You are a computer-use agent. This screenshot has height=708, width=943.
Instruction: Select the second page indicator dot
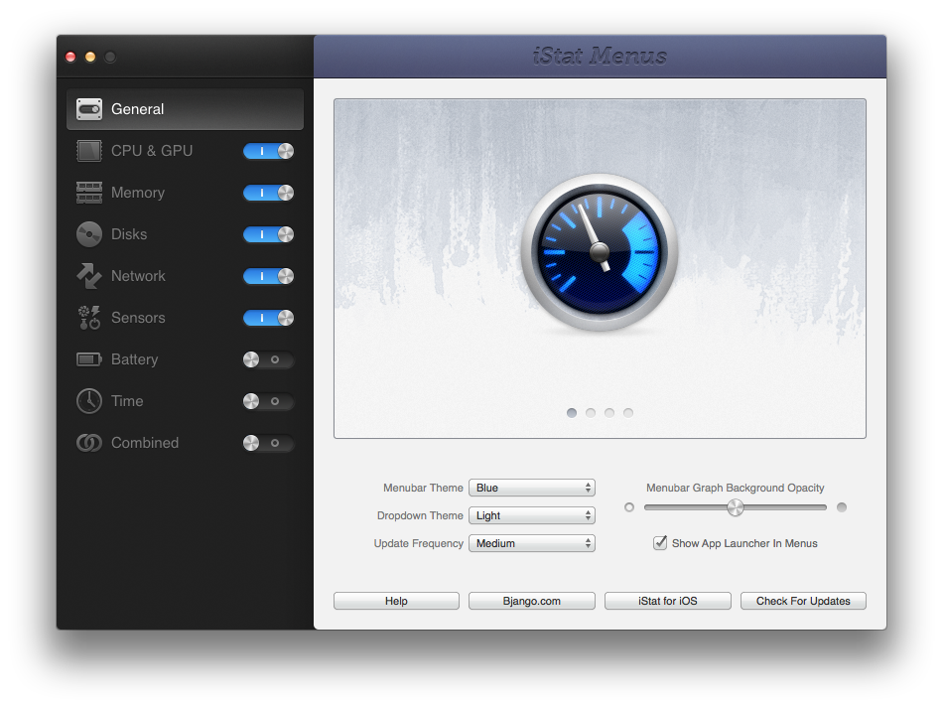(591, 413)
